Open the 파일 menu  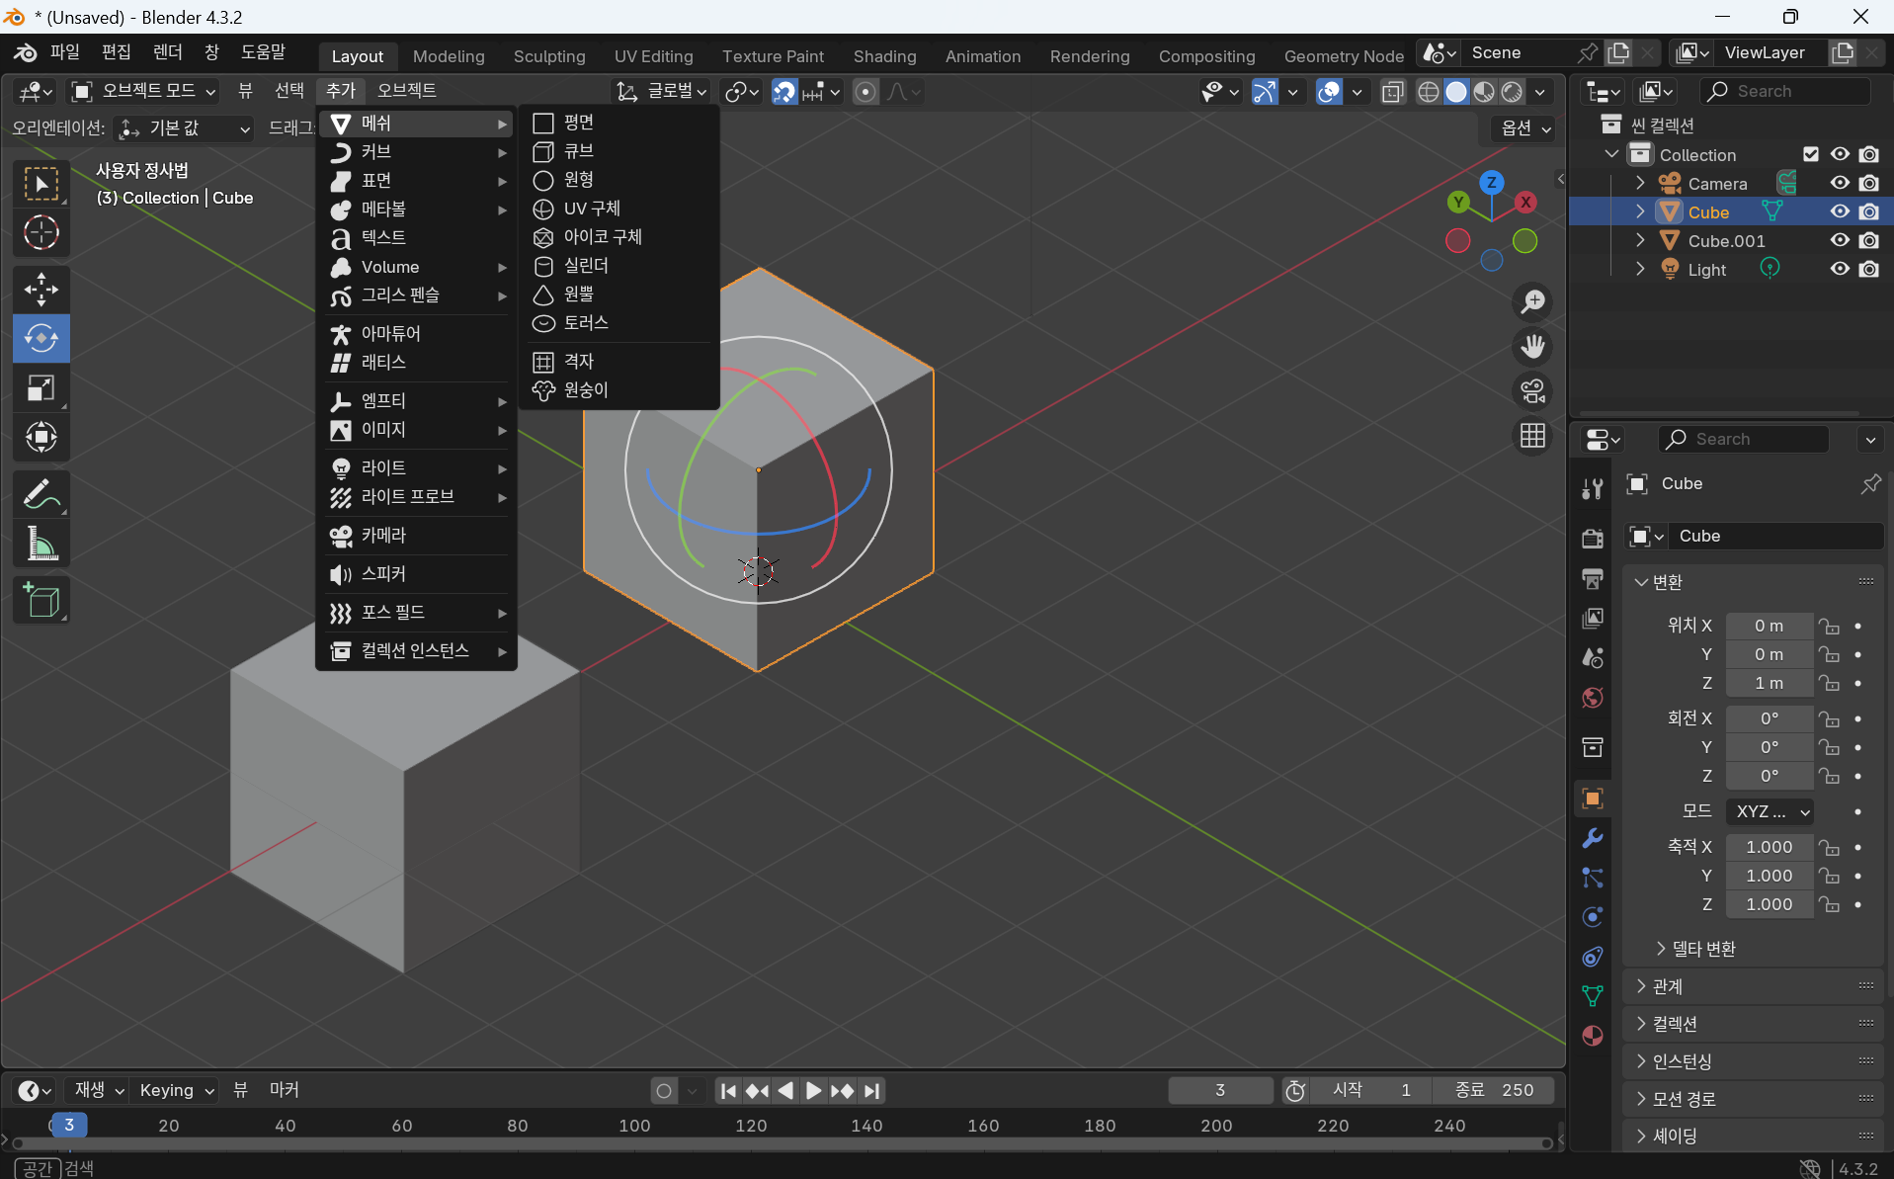[64, 52]
